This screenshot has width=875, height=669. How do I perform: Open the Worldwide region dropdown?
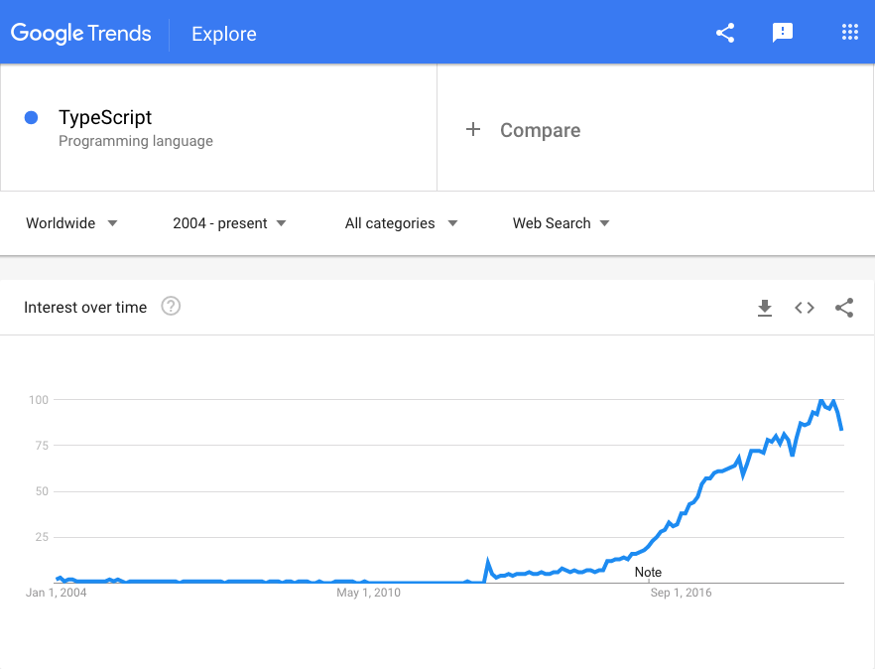(70, 223)
